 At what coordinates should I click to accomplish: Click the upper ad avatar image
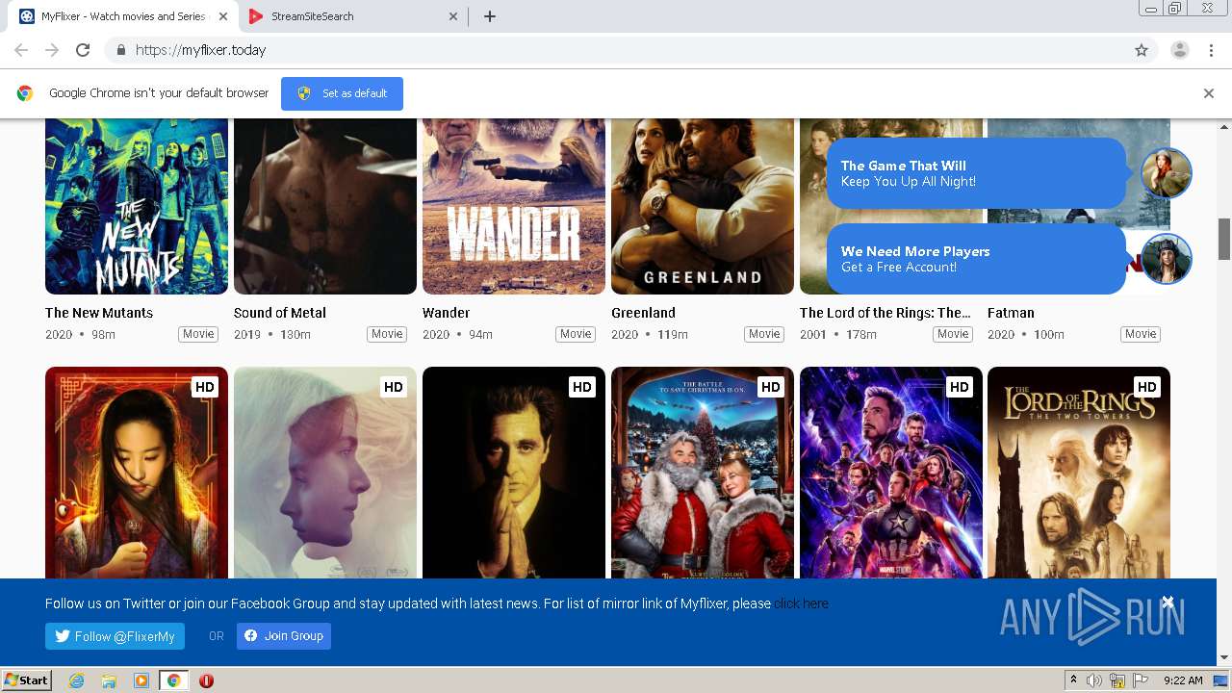[1167, 173]
